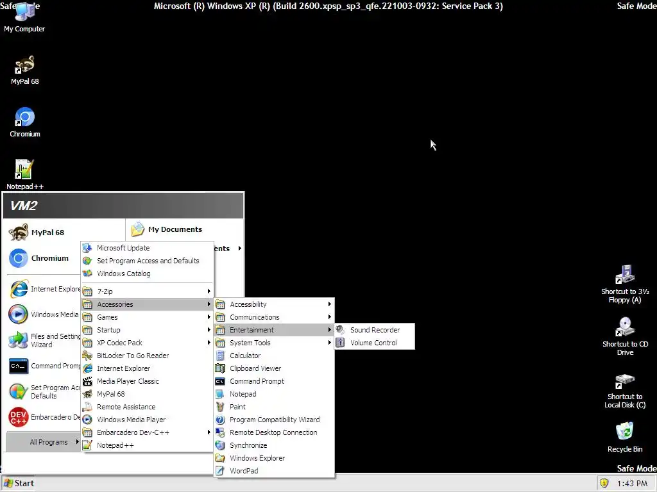Choose Remote Assistance in All Programs list

pyautogui.click(x=147, y=407)
